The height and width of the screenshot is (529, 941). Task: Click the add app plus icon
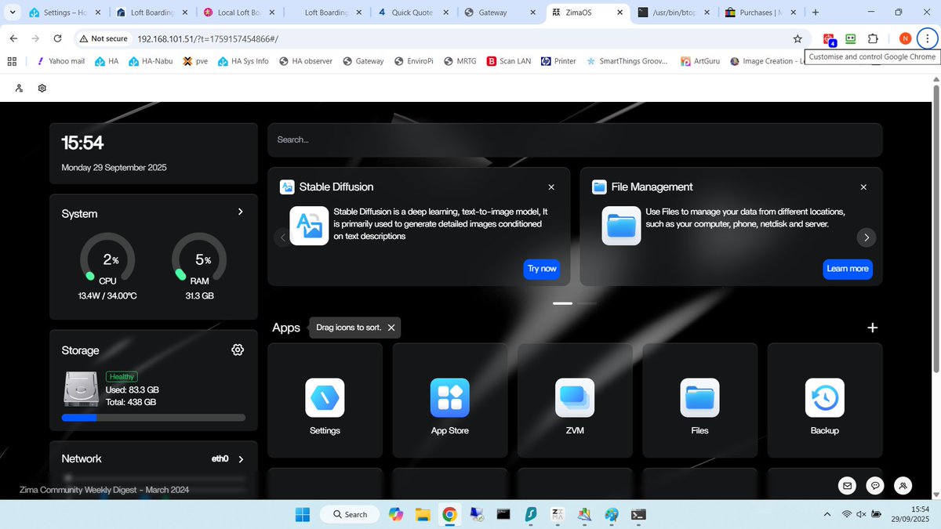tap(872, 328)
